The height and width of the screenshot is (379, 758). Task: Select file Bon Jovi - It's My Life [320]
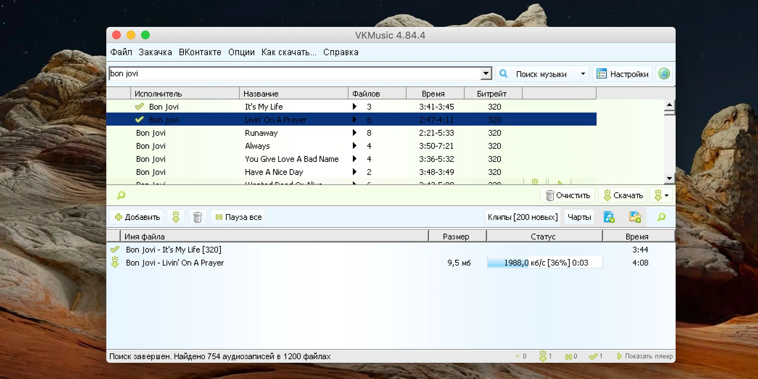click(391, 250)
